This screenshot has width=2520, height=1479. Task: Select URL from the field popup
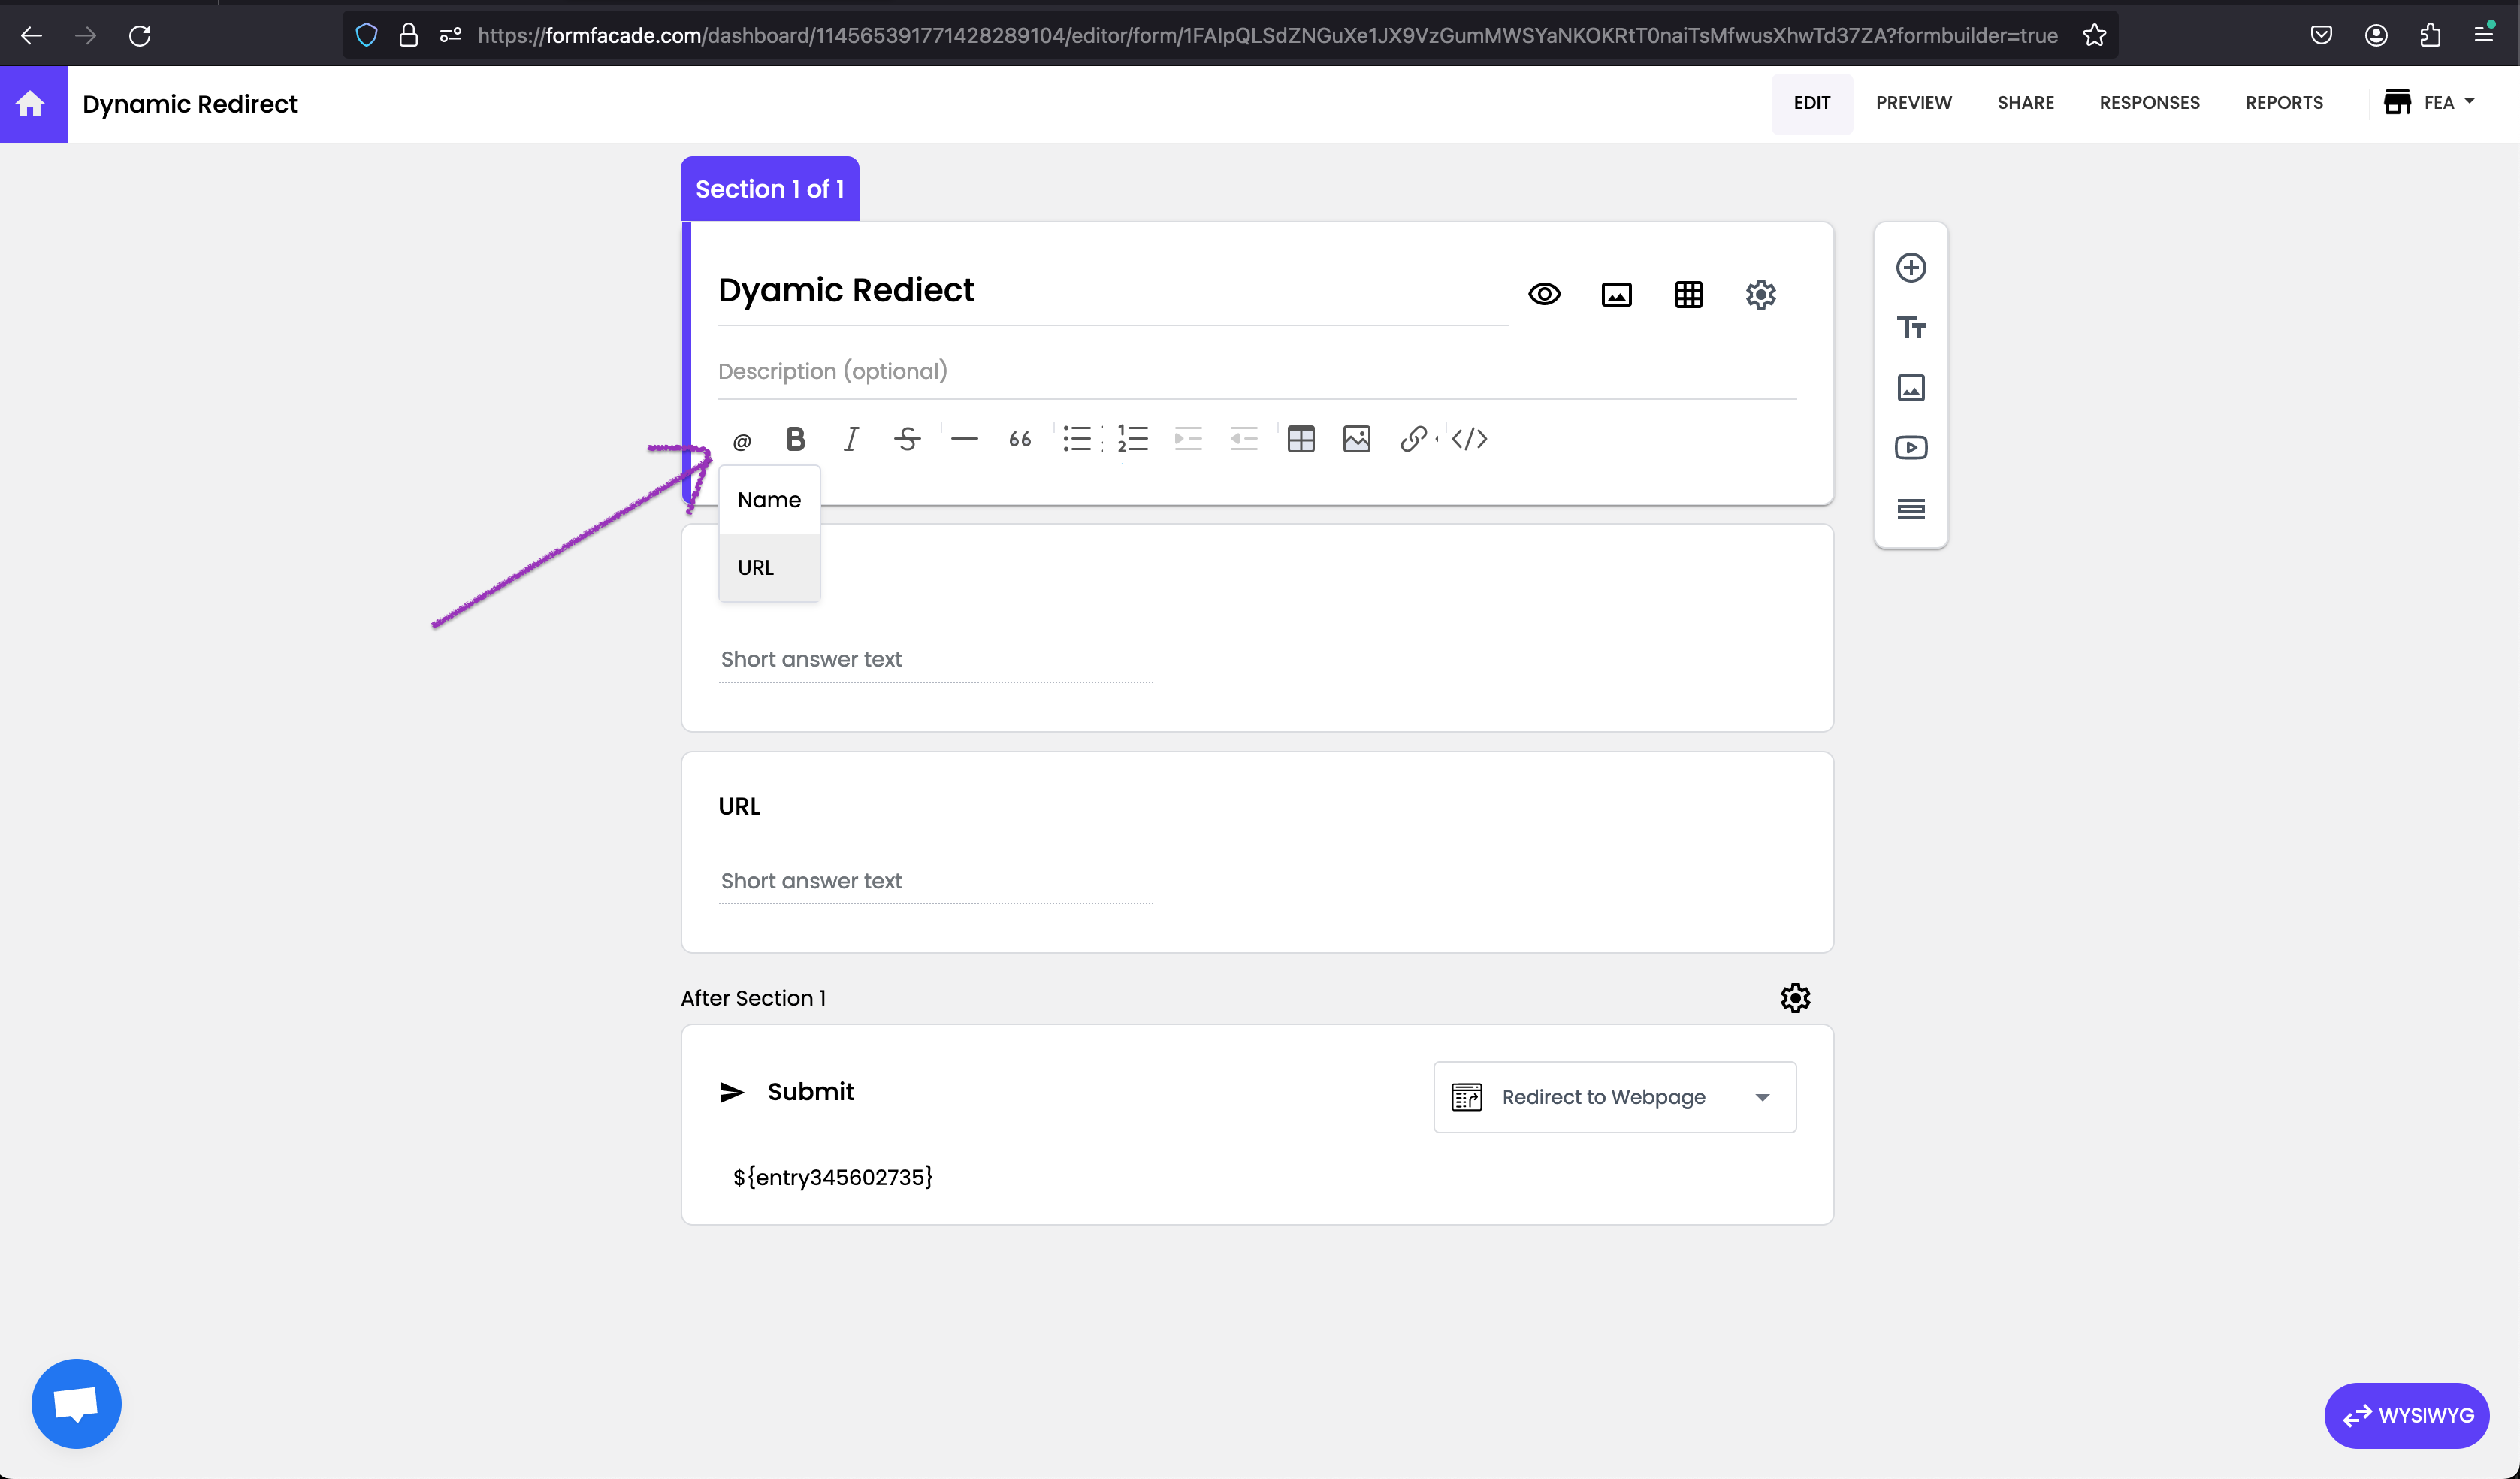(x=756, y=568)
